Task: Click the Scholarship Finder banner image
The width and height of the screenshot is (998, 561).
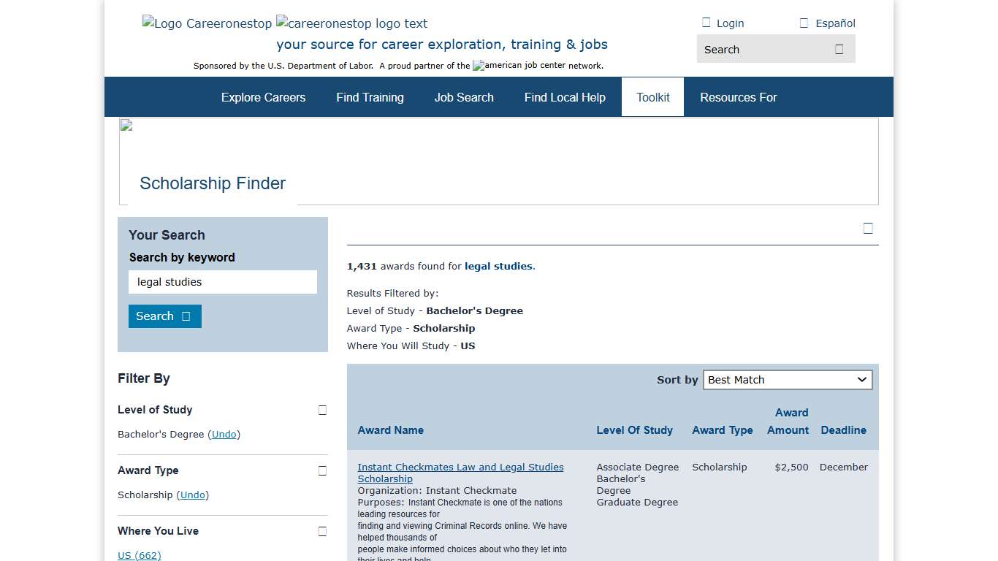Action: [126, 124]
